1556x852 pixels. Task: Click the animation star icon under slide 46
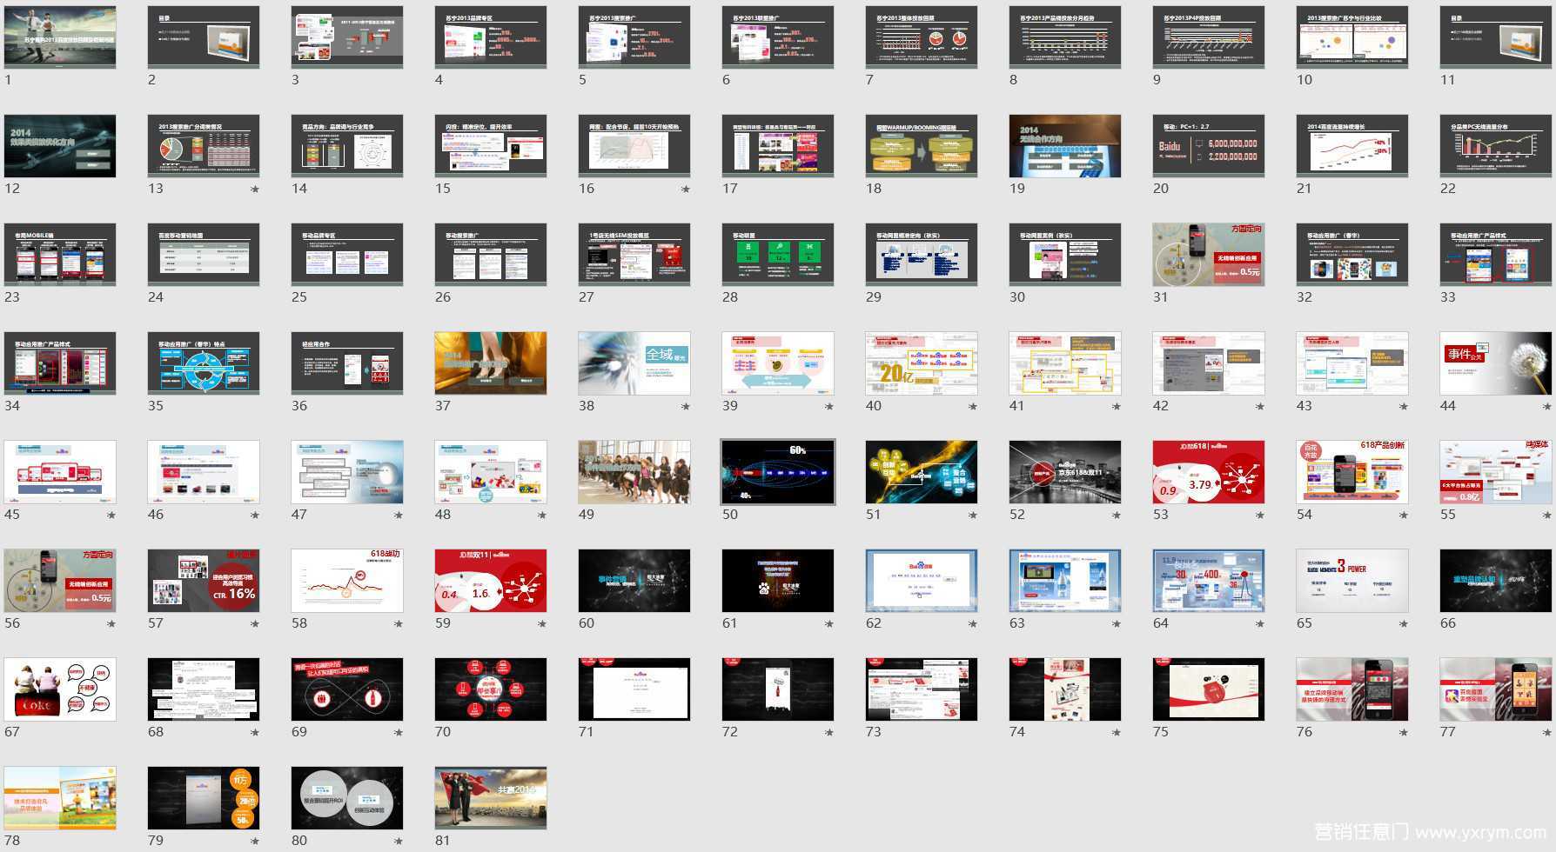point(255,516)
